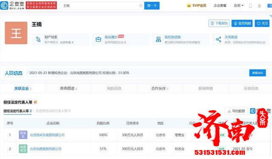Click 北京市 in row 1
Screen dimensions: 272x159
click(x=161, y=135)
